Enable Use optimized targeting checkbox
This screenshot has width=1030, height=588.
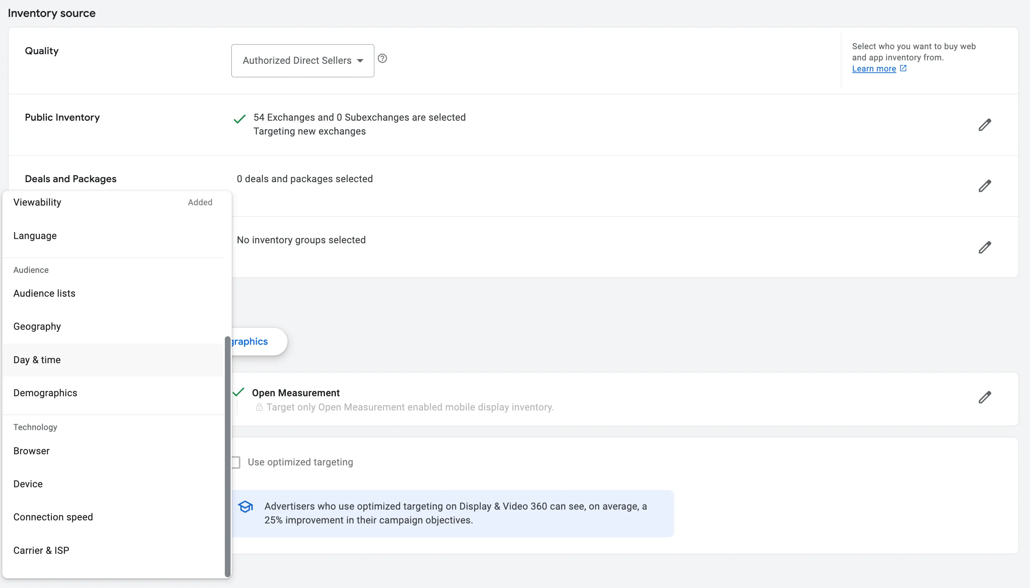click(x=236, y=462)
